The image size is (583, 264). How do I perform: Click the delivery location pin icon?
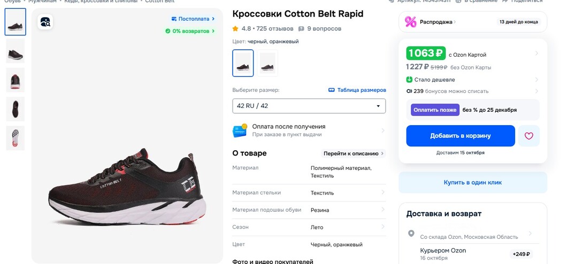[411, 234]
